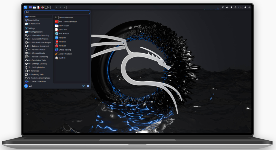
Task: Switch to workspace 3
Action: tap(60, 7)
